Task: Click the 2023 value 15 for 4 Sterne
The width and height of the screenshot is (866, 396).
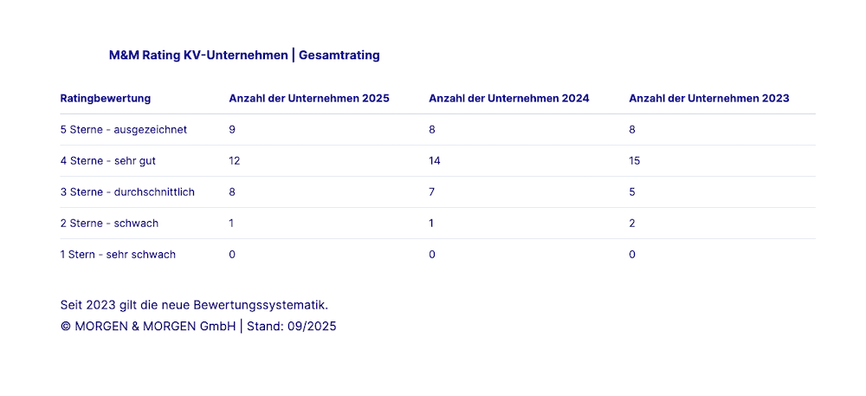Action: 635,161
